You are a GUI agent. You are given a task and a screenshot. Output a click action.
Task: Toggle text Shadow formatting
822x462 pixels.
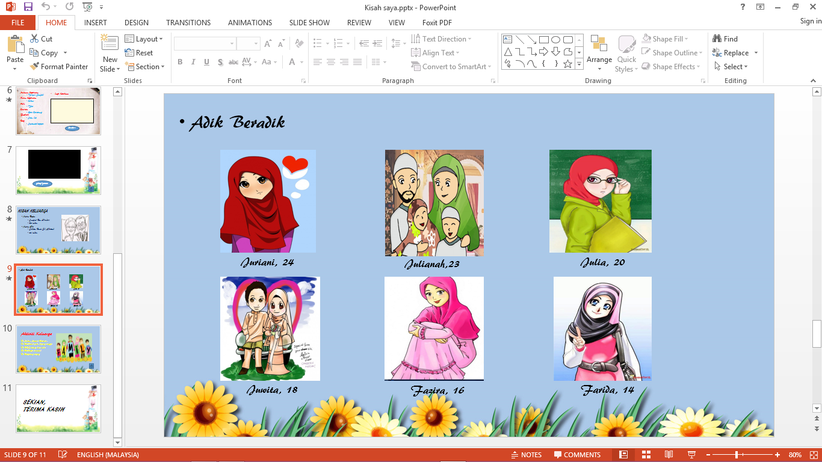(x=220, y=62)
